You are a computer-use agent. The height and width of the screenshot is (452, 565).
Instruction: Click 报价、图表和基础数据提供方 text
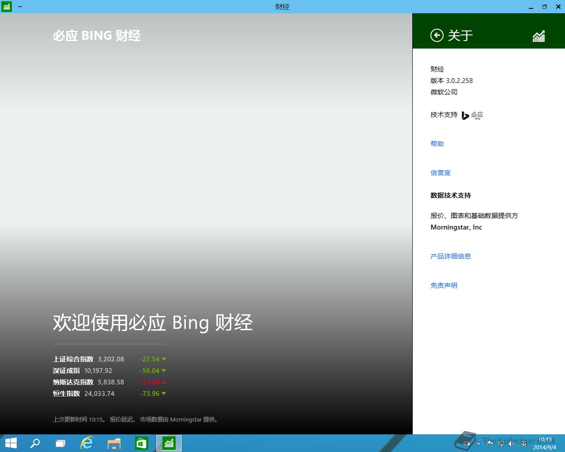click(474, 215)
